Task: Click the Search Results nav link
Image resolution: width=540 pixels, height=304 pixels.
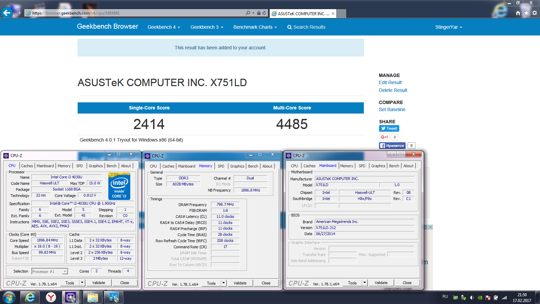Action: tap(306, 27)
